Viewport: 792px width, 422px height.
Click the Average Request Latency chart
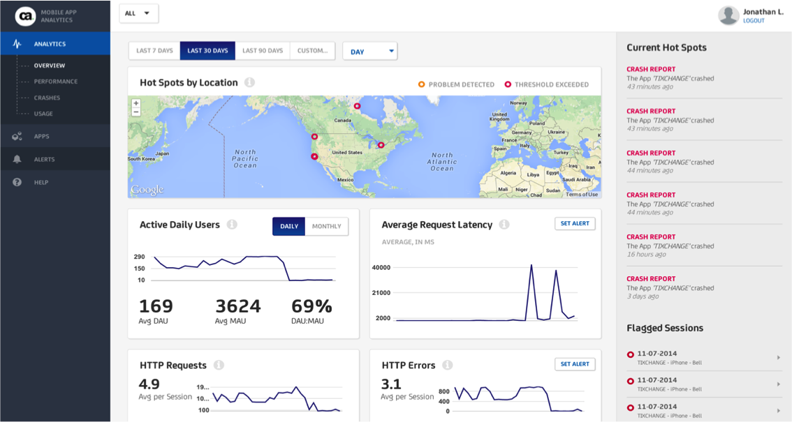(485, 292)
